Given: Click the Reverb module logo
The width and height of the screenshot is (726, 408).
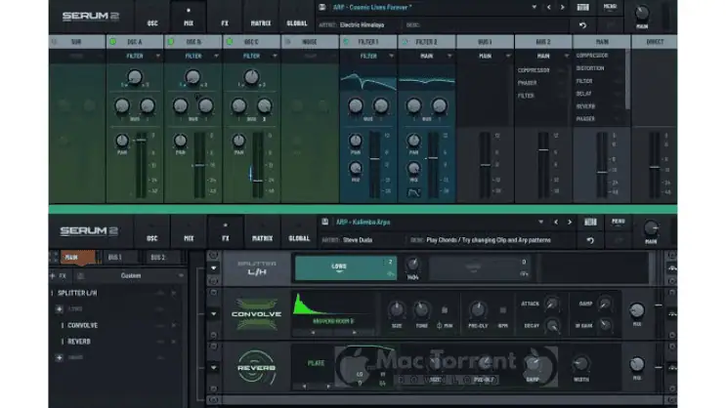Looking at the screenshot, I should coord(257,367).
